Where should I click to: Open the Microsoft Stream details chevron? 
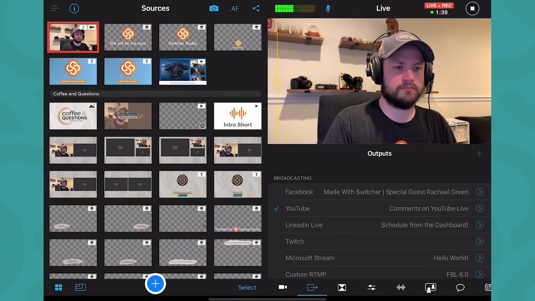[x=479, y=258]
